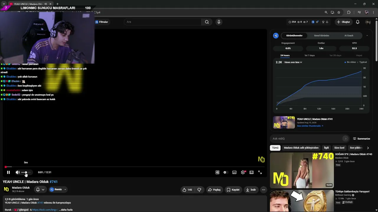The image size is (378, 212).
Task: Open Chrome media controls icon
Action: click(x=359, y=12)
